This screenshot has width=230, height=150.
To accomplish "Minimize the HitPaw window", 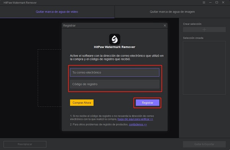I will click(x=210, y=3).
